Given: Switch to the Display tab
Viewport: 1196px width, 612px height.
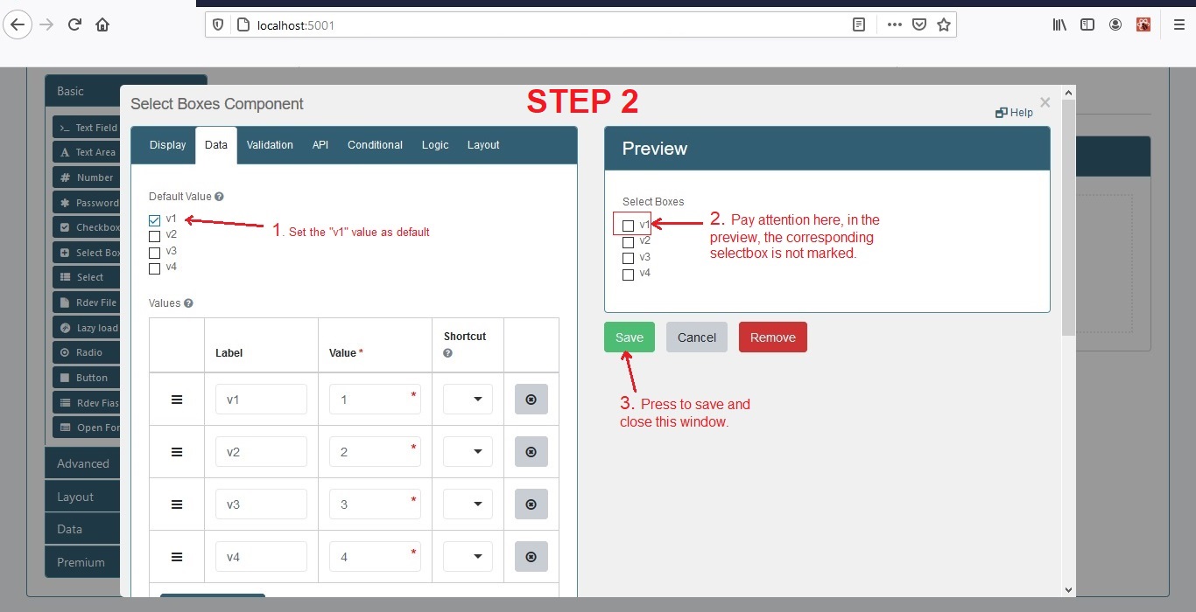Looking at the screenshot, I should point(167,145).
